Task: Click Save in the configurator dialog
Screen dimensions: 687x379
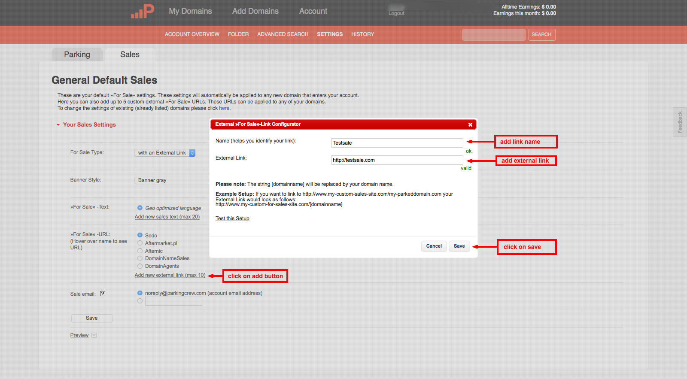Action: point(459,246)
